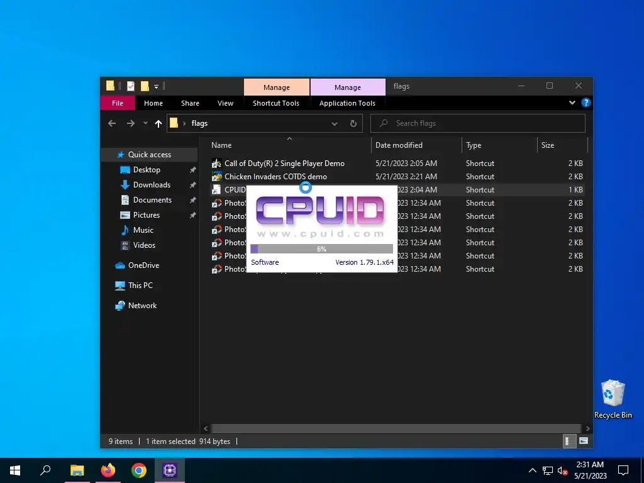Select Quick access in navigation pane

[x=150, y=155]
